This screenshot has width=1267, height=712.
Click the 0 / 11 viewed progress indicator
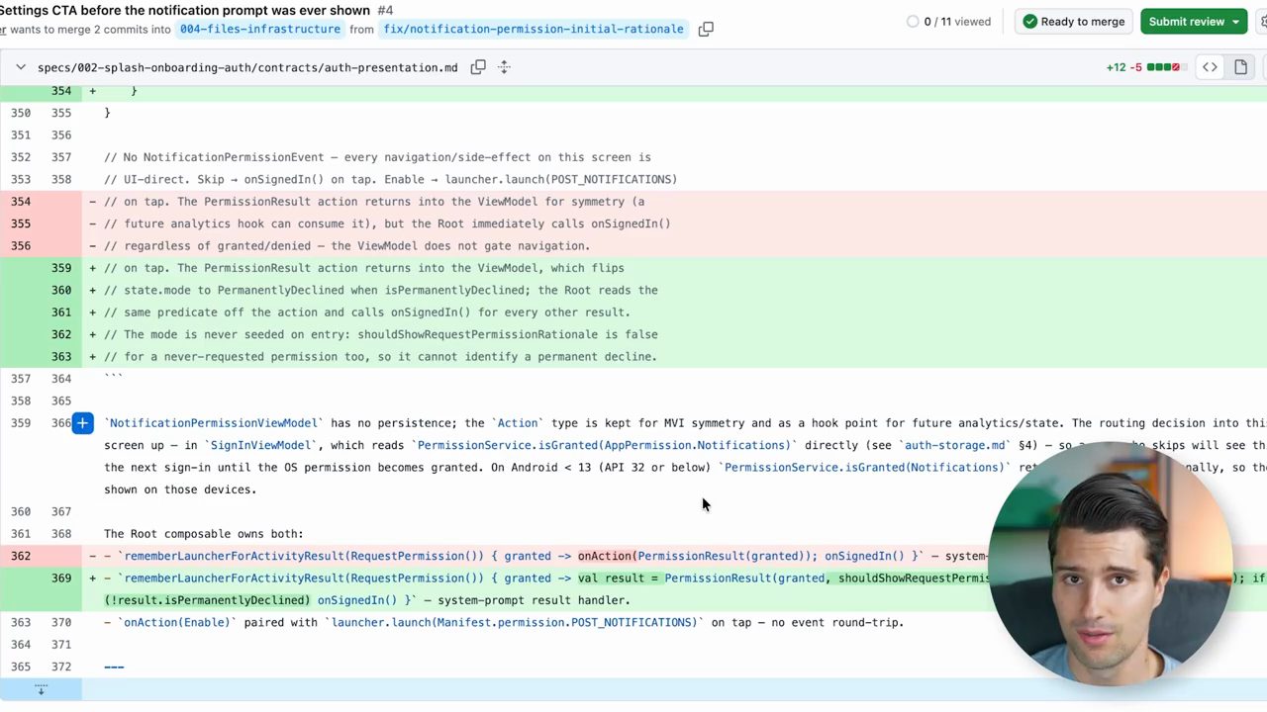[948, 22]
